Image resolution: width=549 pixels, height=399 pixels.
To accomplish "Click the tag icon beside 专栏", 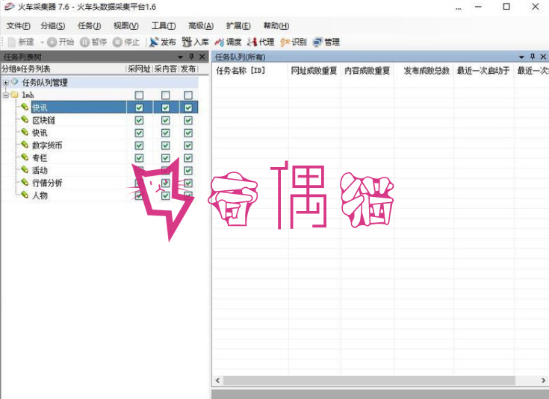I will pyautogui.click(x=25, y=157).
